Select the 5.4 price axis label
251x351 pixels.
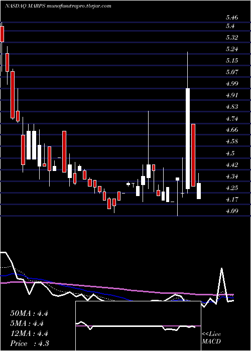click(230, 26)
